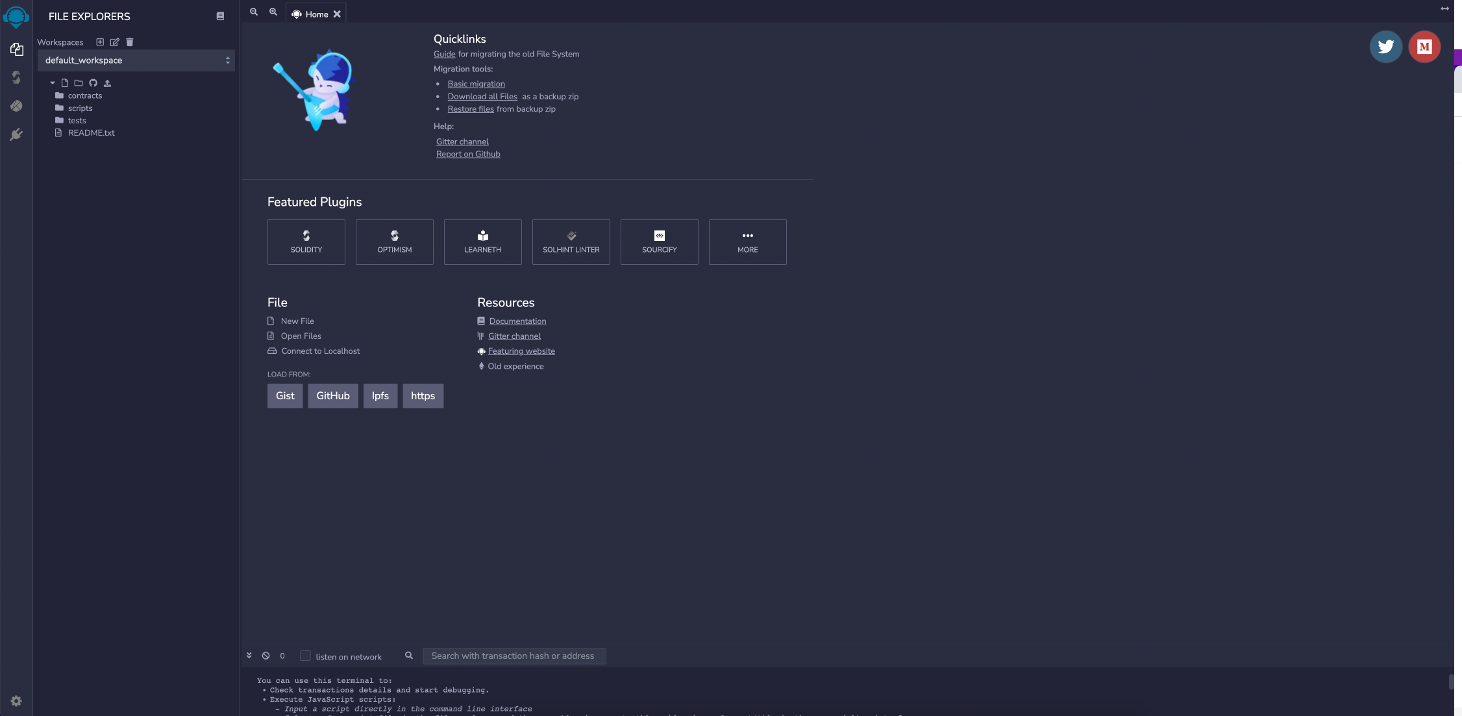The image size is (1462, 716).
Task: Open File Explorers documentation icon
Action: point(220,16)
